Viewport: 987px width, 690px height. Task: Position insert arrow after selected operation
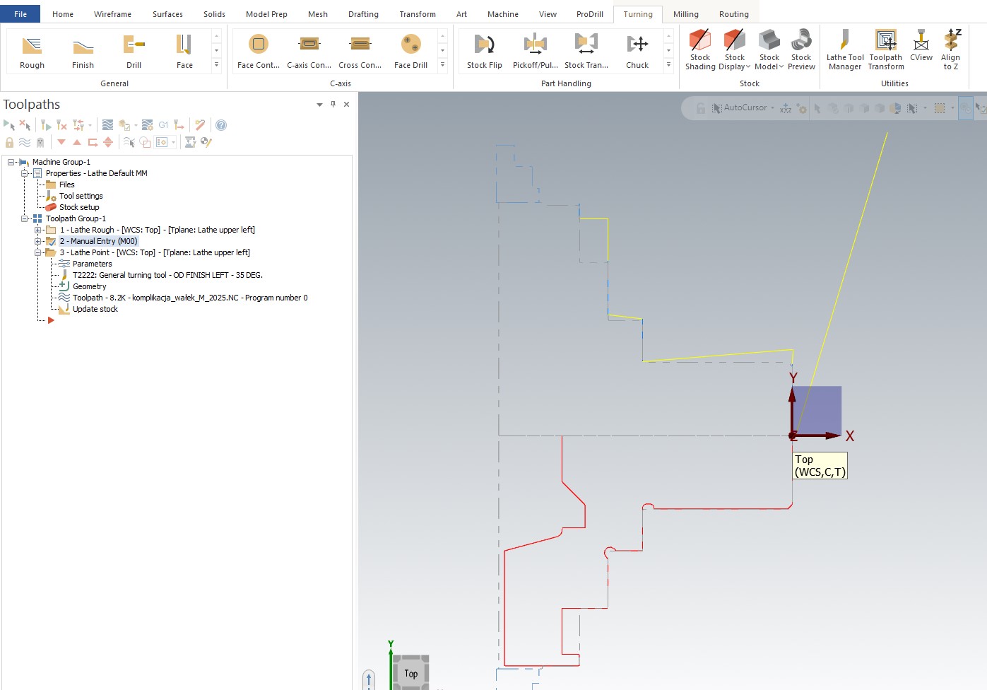pos(93,142)
